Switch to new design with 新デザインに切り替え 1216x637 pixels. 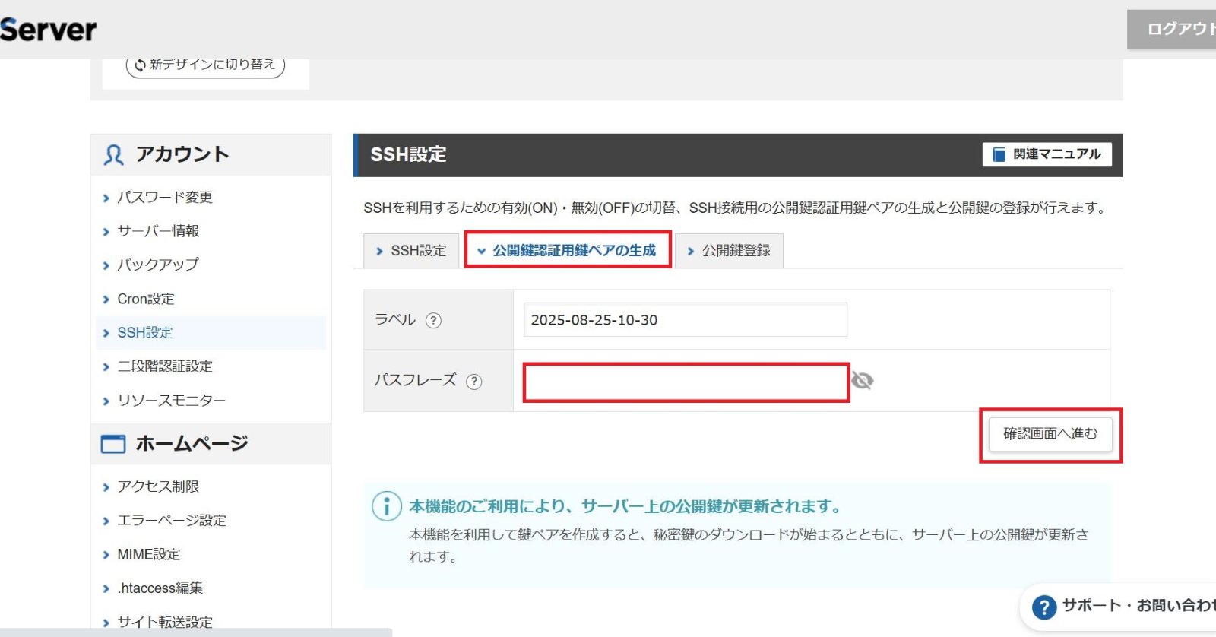coord(205,66)
